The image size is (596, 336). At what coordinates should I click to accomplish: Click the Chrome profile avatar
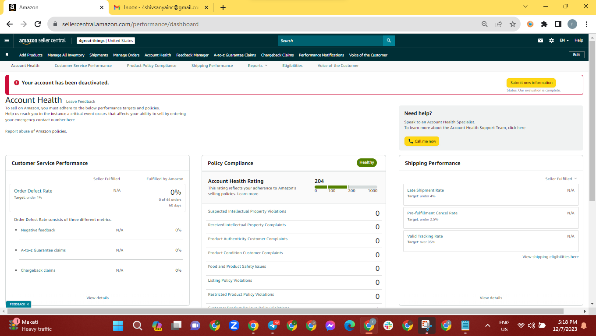(x=572, y=24)
